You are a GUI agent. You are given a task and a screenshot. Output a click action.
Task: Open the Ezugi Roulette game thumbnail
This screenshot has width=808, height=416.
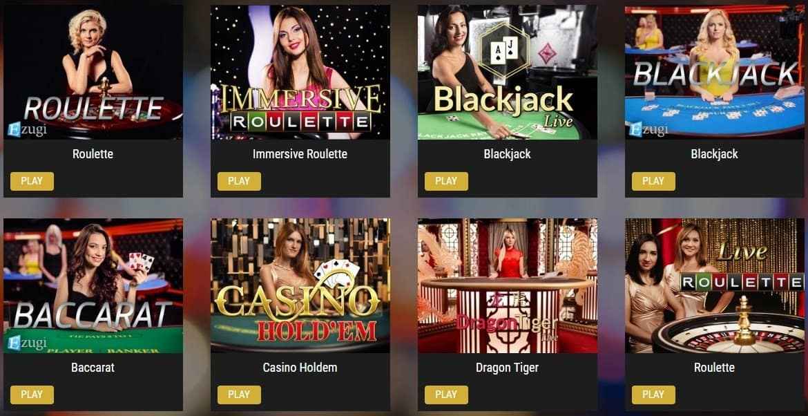click(x=93, y=72)
